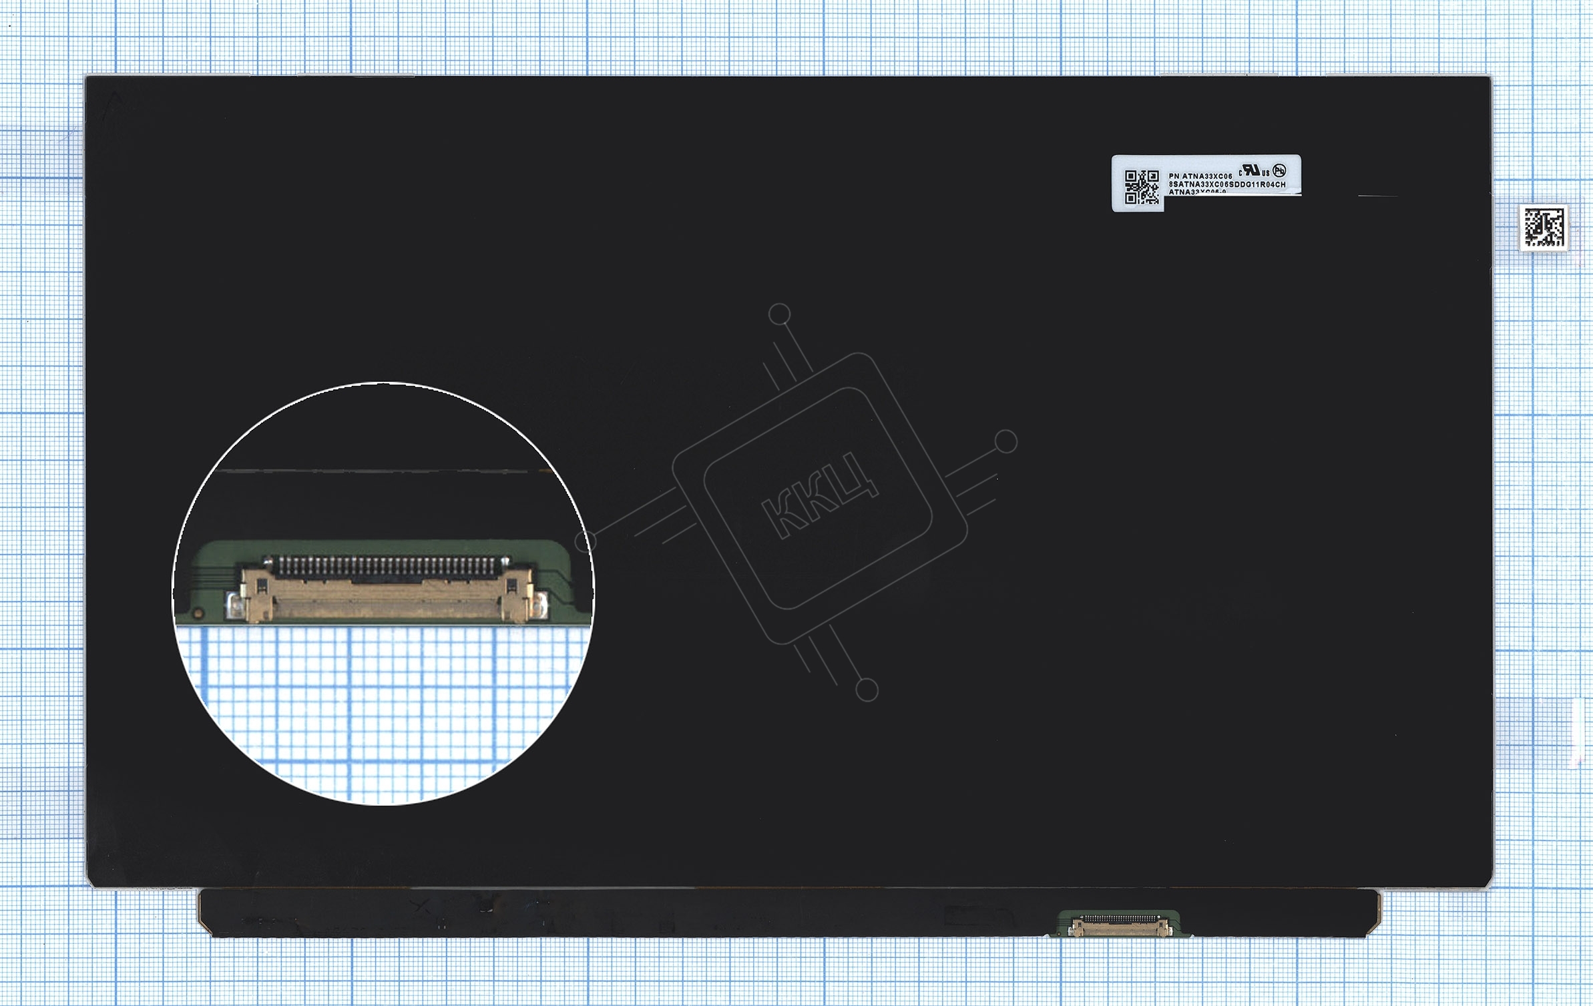Click the QR code on the panel label

tap(1142, 187)
